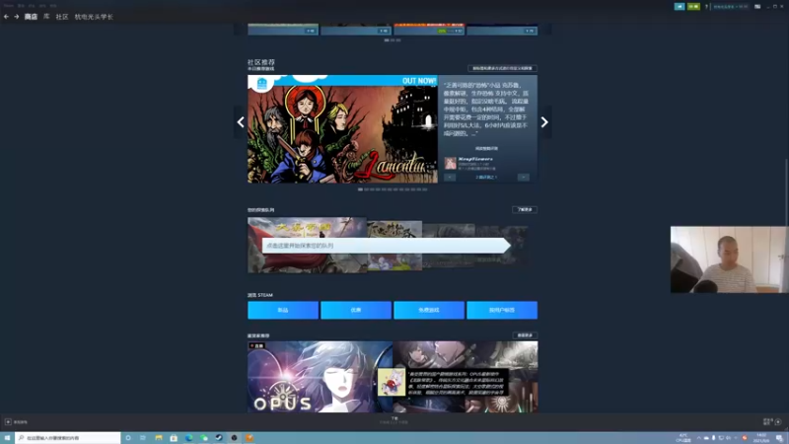Expand the account name dropdown in the top bar

pos(731,7)
